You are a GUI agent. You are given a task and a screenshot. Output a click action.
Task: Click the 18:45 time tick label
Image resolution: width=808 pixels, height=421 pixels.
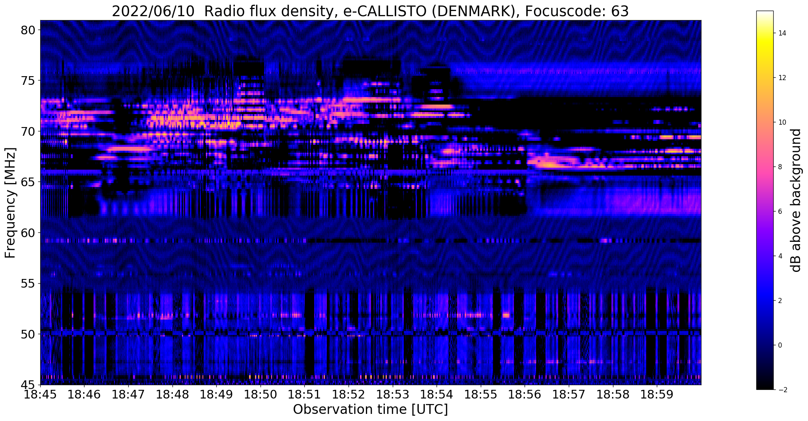point(40,394)
